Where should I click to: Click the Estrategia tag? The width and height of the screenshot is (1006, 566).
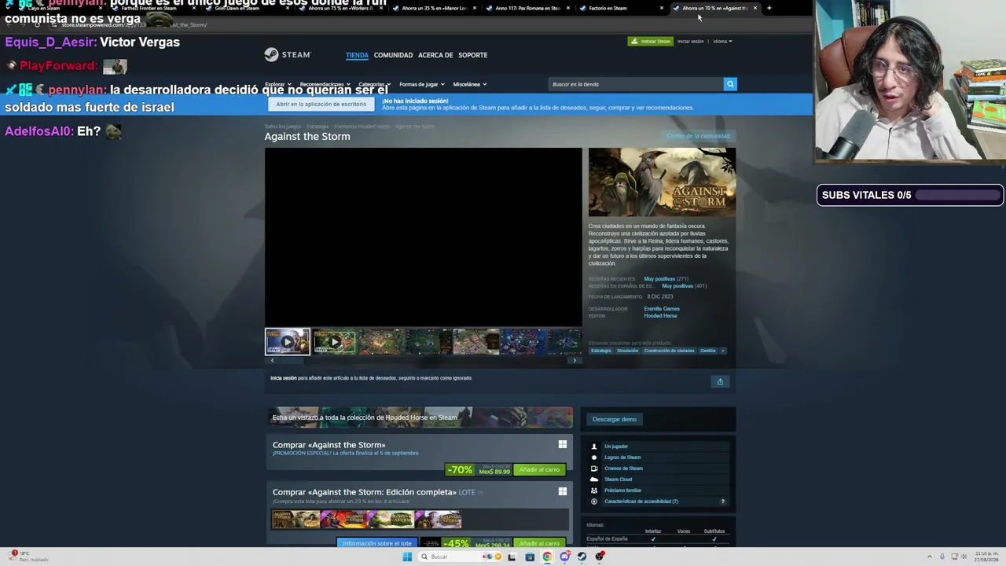pos(601,351)
